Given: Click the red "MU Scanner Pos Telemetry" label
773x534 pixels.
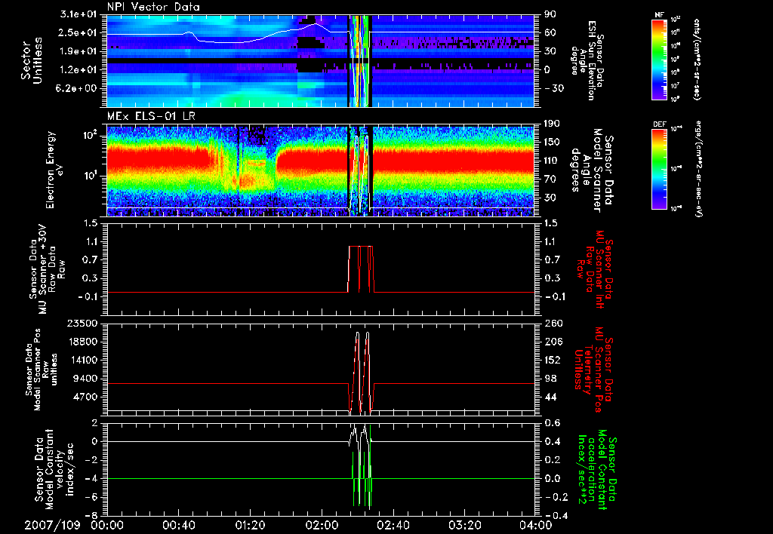Looking at the screenshot, I should click(x=593, y=370).
